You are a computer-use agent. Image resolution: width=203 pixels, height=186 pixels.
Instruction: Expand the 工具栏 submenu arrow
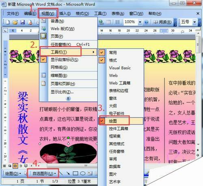tap(93, 52)
